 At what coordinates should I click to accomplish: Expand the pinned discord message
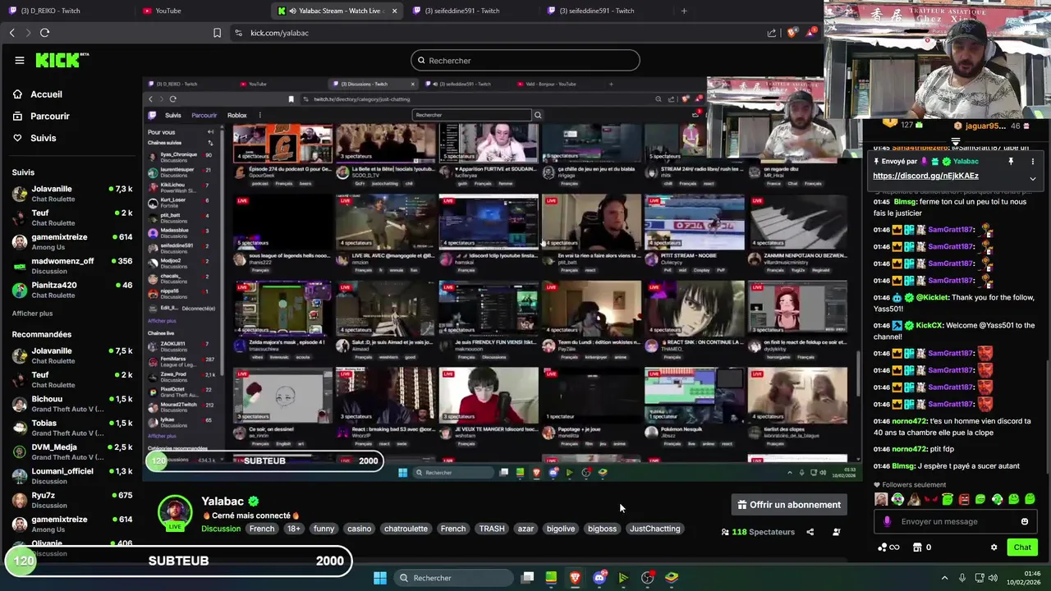(x=1033, y=178)
